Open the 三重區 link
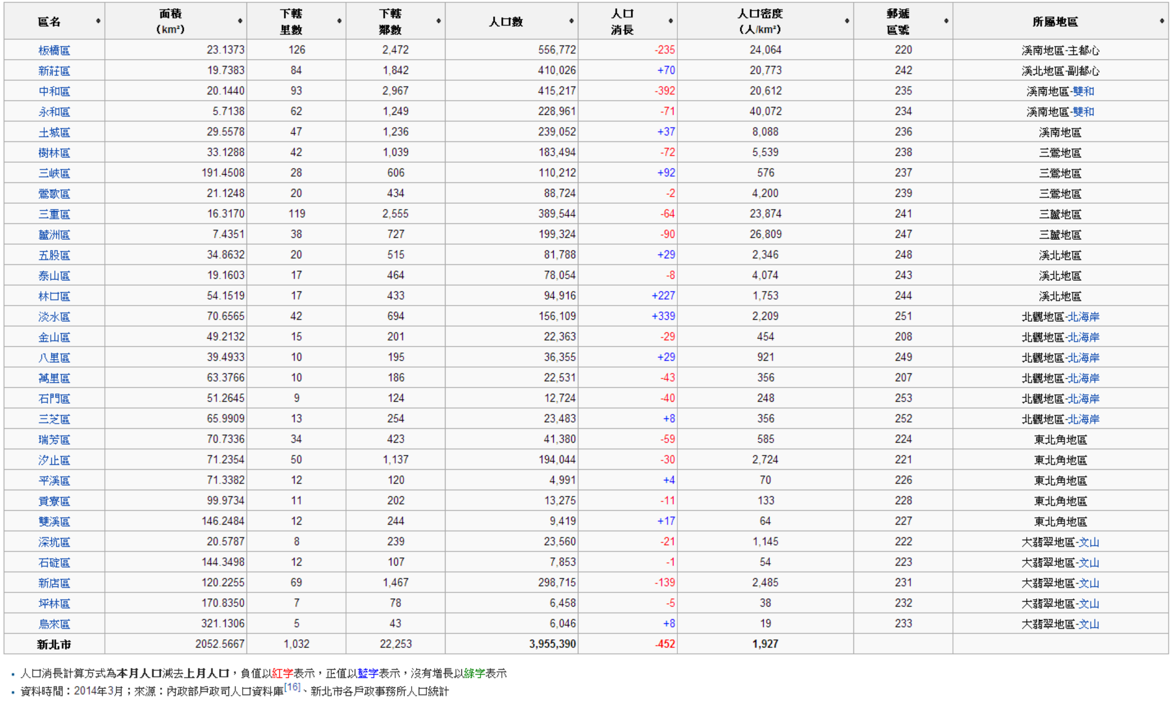The width and height of the screenshot is (1171, 701). pyautogui.click(x=54, y=214)
